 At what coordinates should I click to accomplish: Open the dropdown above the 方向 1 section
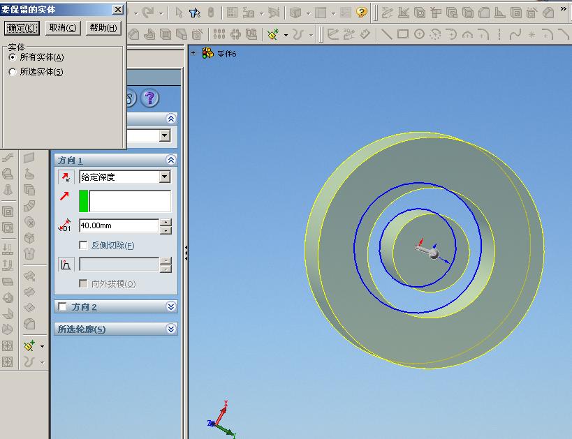click(165, 135)
